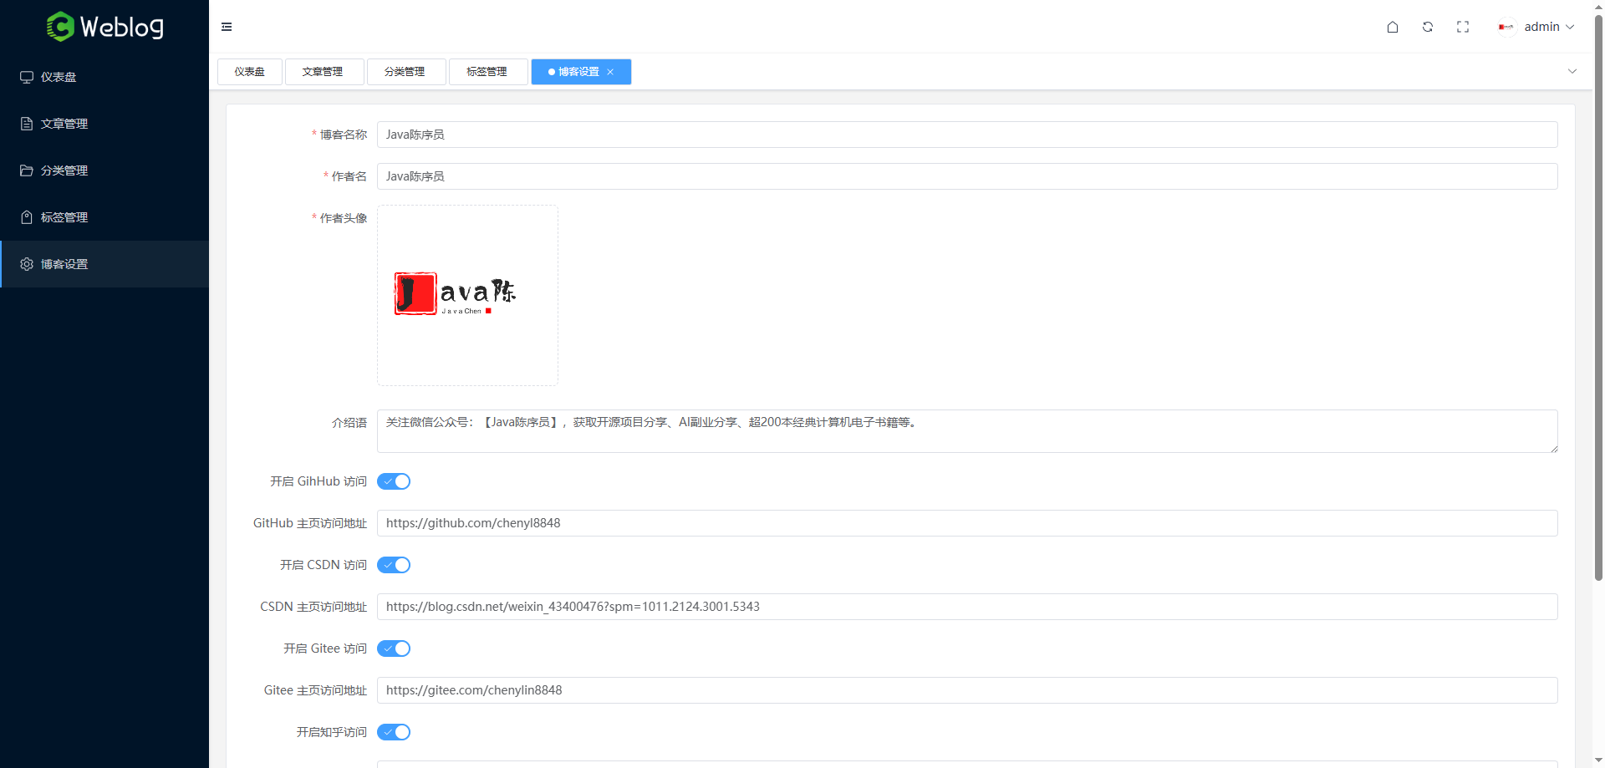Click the GitHub 主页访问地址 input field
The image size is (1605, 768).
966,523
